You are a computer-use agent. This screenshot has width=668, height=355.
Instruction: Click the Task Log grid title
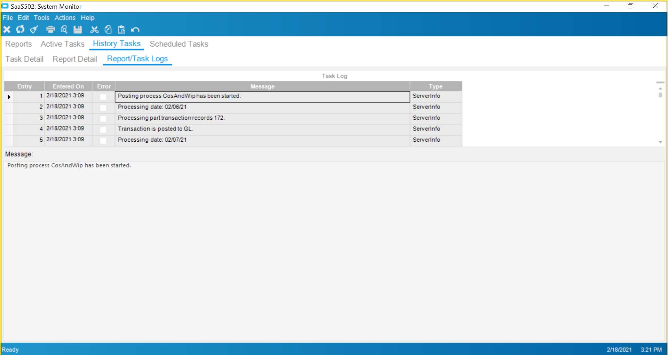pyautogui.click(x=334, y=76)
